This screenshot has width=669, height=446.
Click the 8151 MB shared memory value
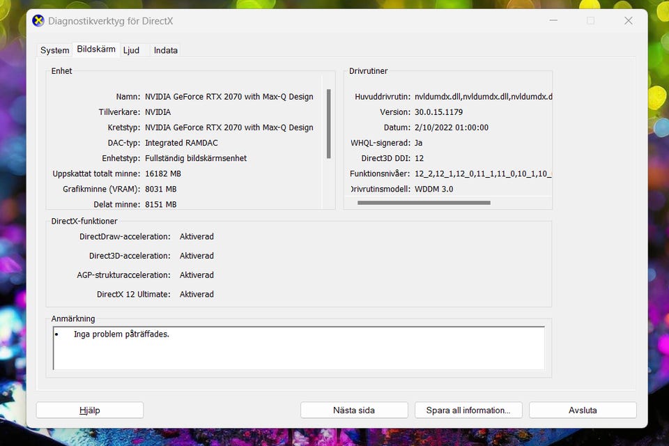click(161, 204)
